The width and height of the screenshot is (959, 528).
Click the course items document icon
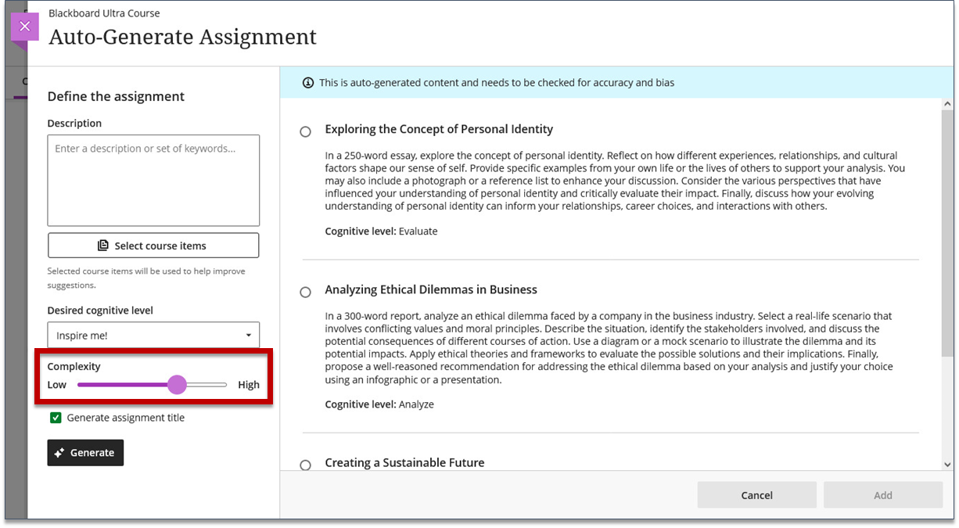(x=103, y=246)
